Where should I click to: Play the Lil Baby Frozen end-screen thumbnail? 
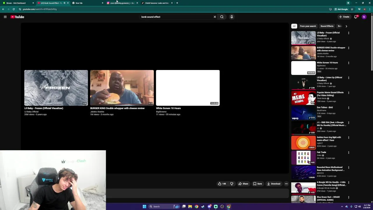coord(56,88)
